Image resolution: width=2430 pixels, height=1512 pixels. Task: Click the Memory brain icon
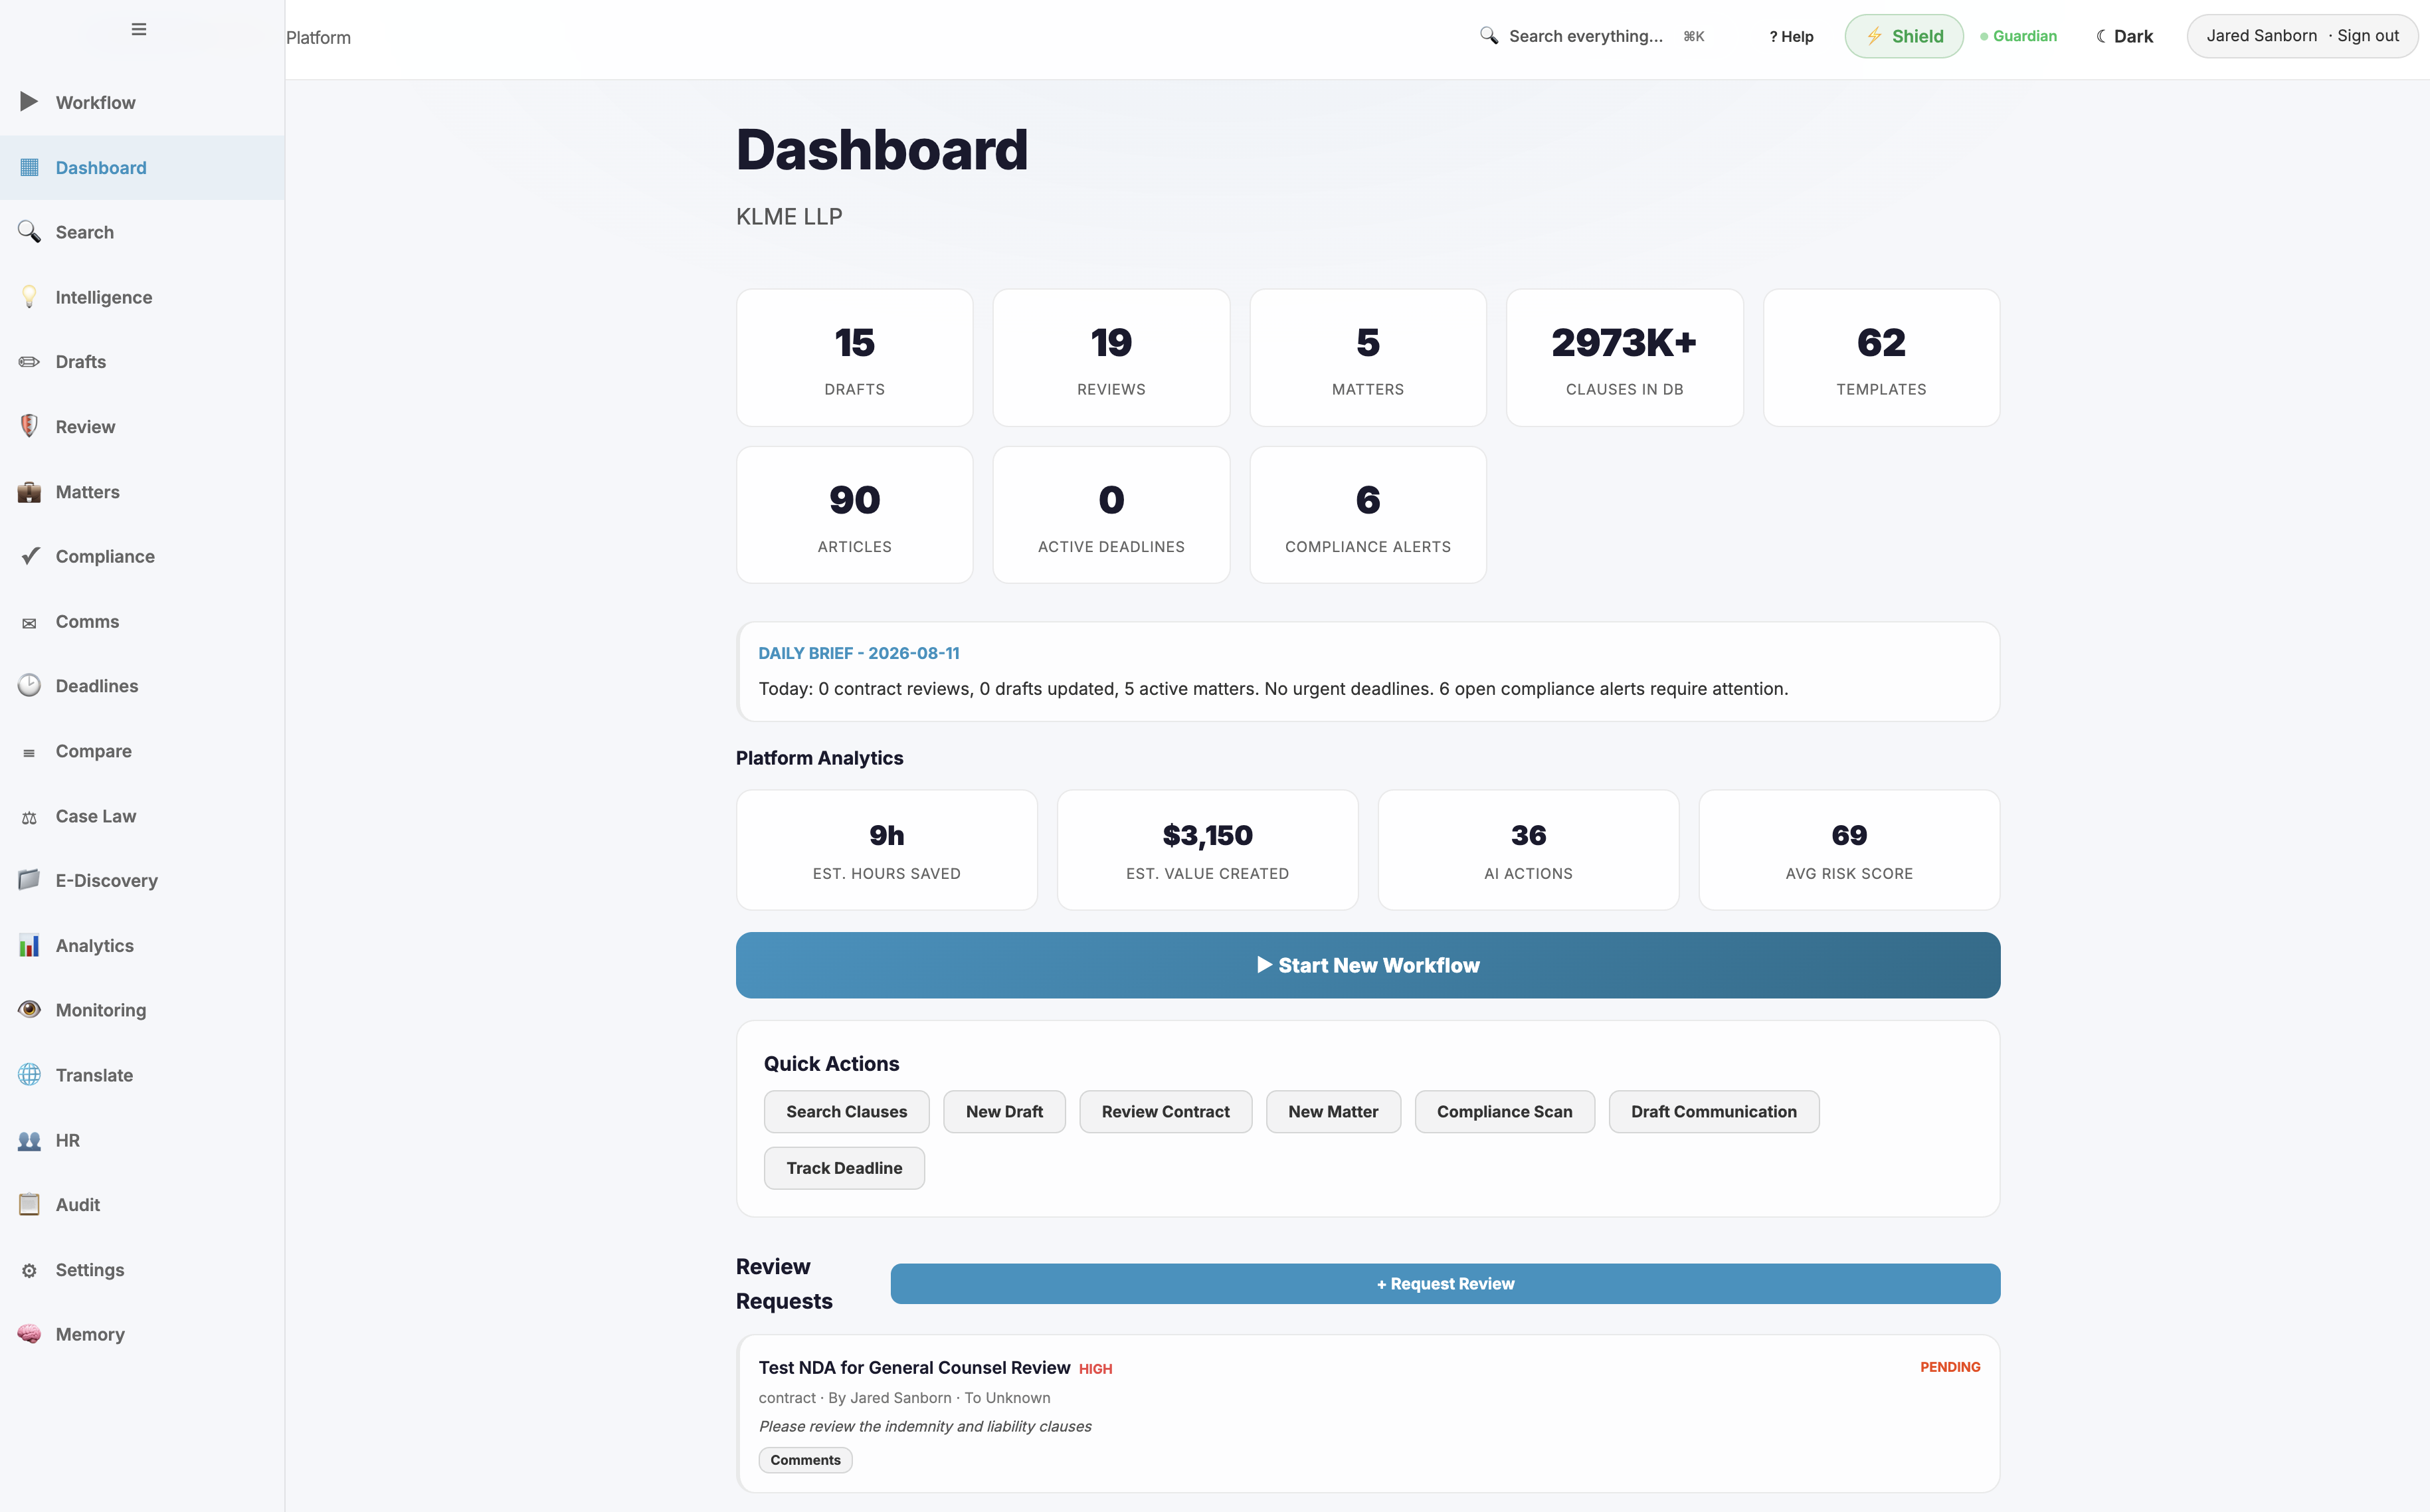29,1334
